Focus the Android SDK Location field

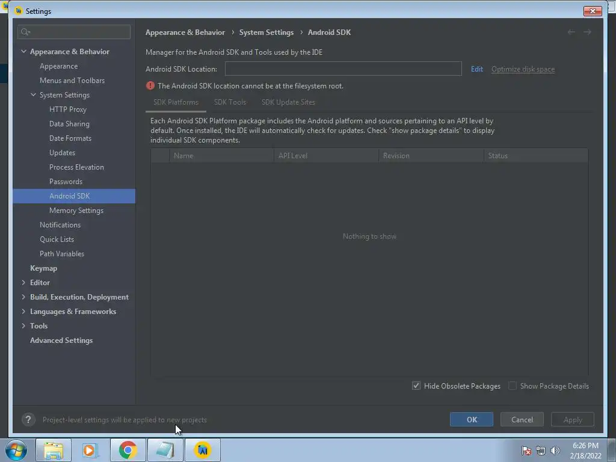point(343,69)
